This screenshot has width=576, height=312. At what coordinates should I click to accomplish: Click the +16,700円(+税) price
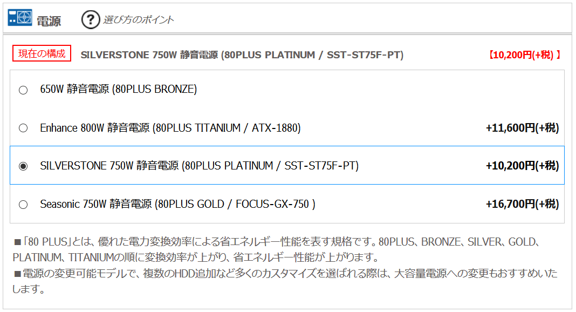pos(522,204)
